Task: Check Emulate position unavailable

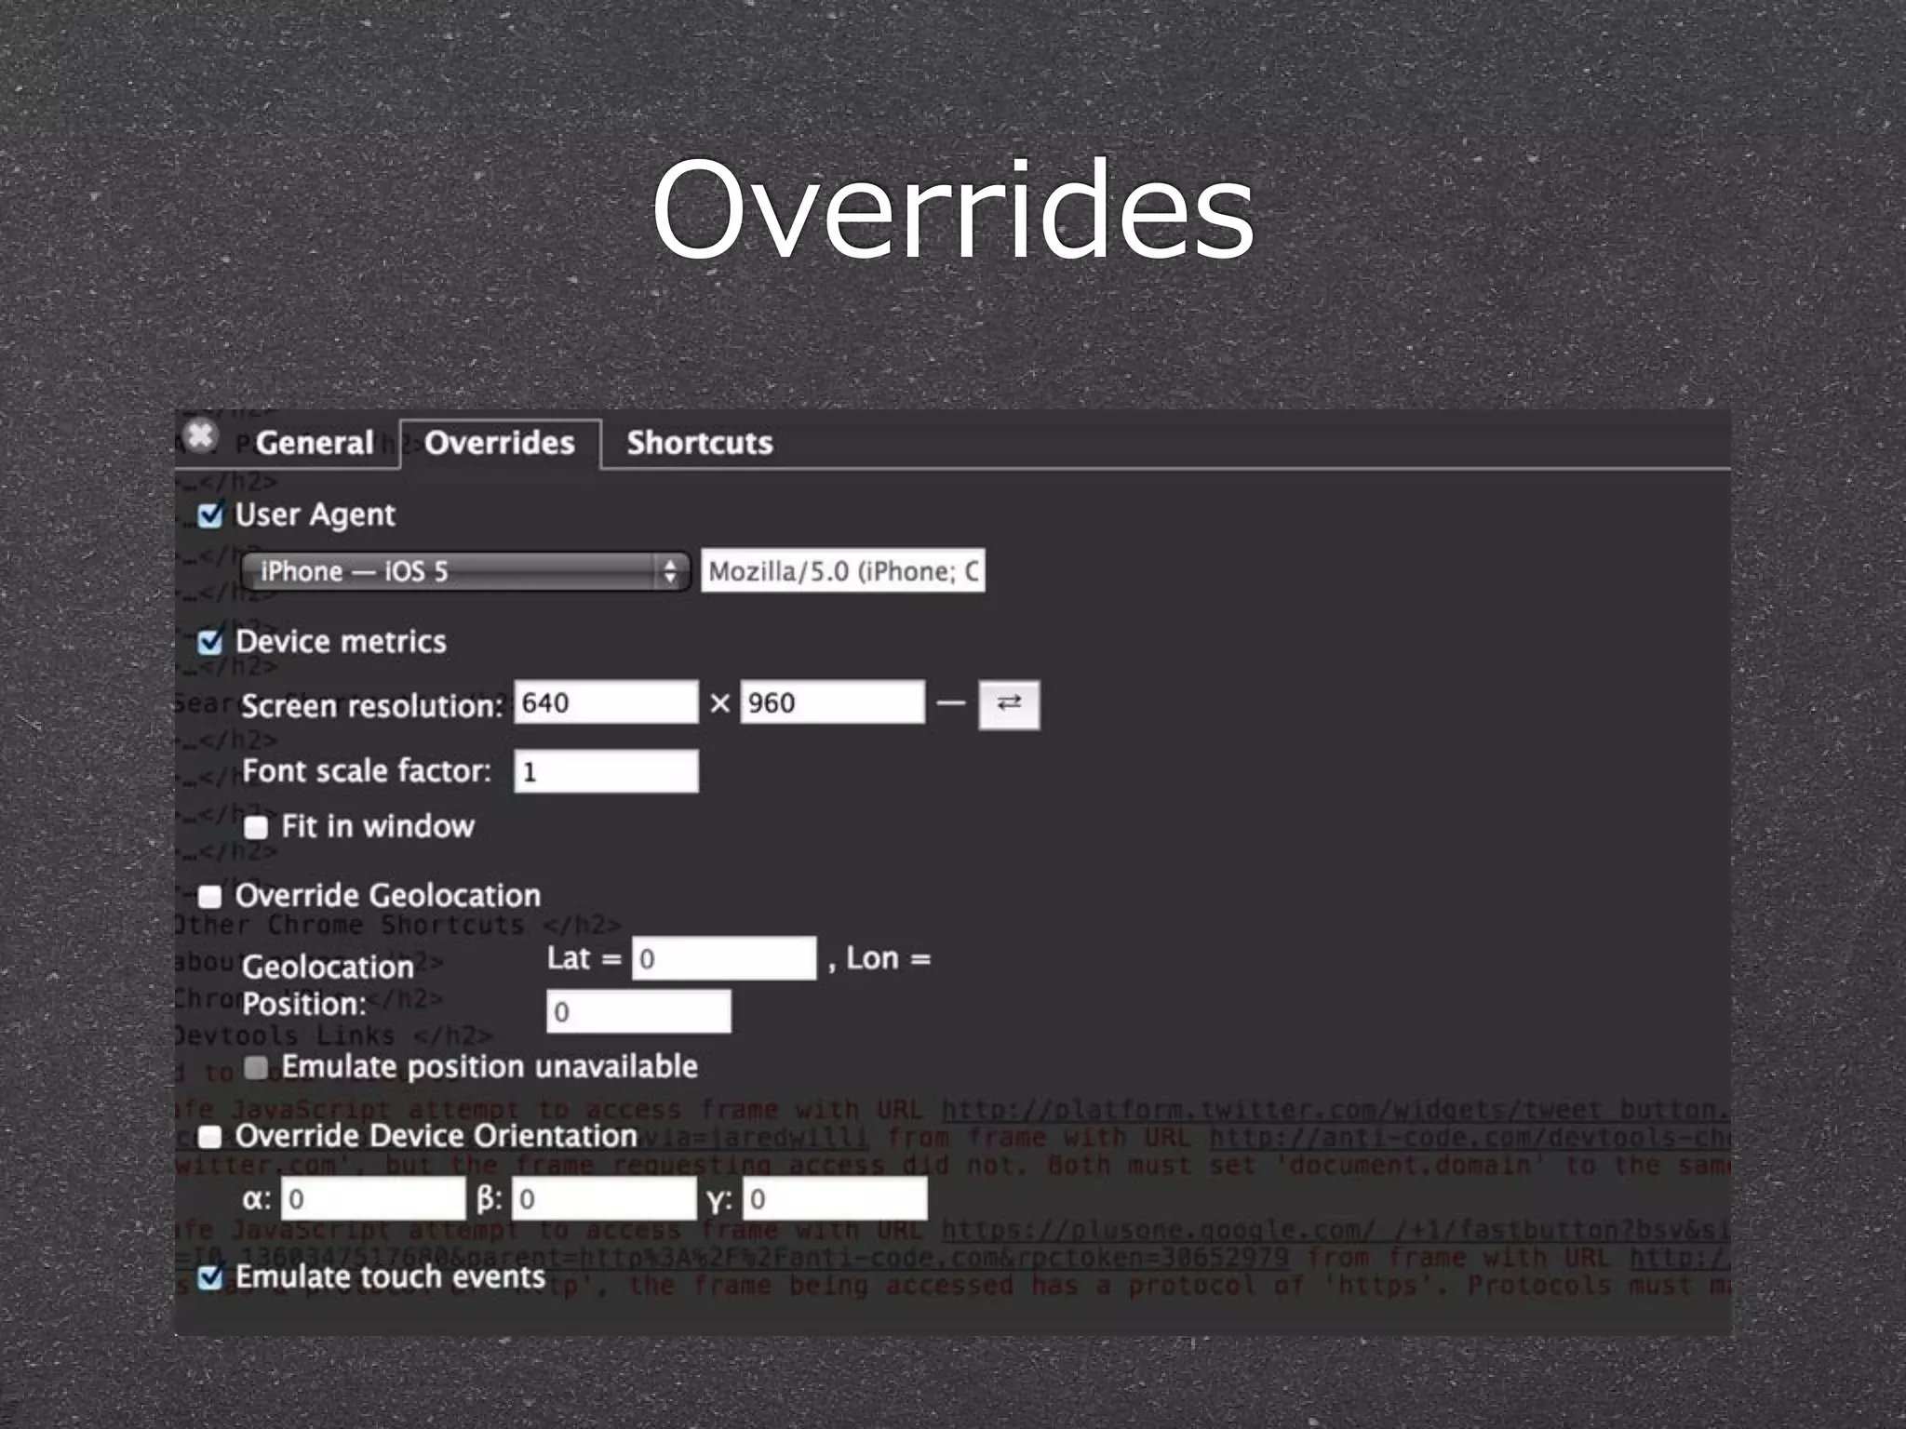Action: (256, 1067)
